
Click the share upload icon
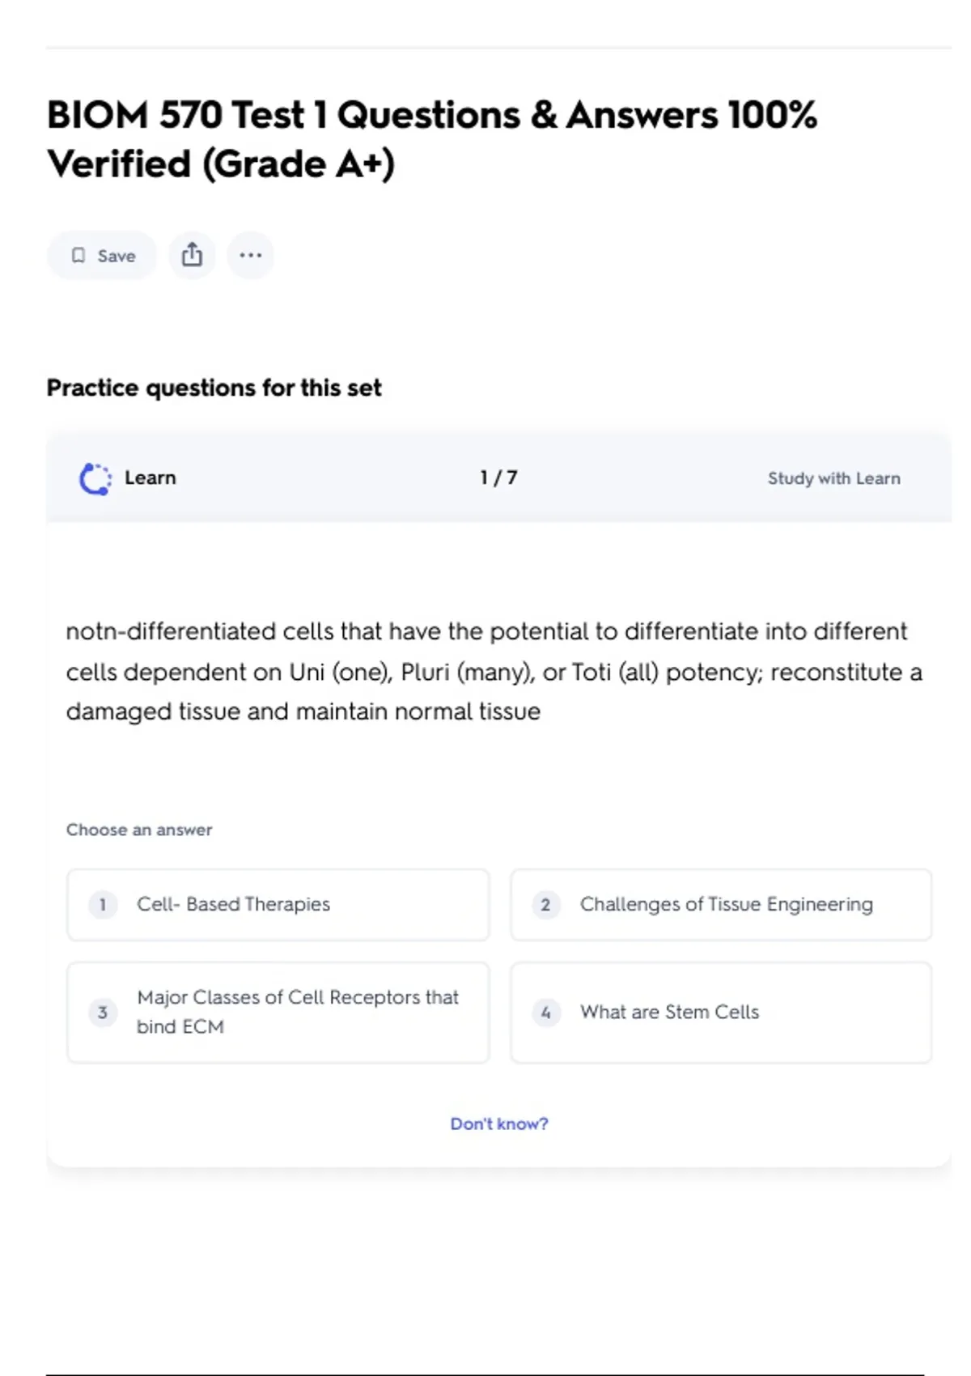point(192,256)
